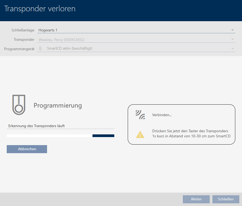This screenshot has width=242, height=206.
Task: Click the 'Verbinden...' status message
Action: point(162,115)
